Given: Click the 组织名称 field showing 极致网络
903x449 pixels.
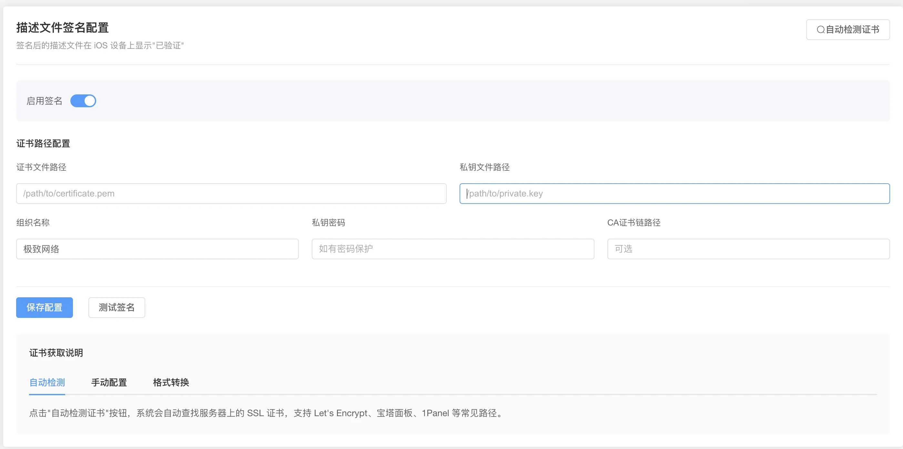Looking at the screenshot, I should (157, 249).
